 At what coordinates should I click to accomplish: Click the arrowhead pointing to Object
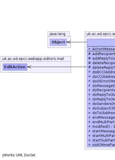pyautogui.click(x=69, y=42)
